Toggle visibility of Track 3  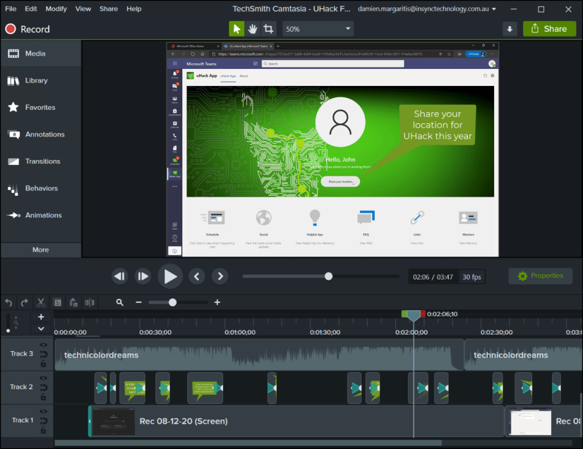click(x=43, y=345)
